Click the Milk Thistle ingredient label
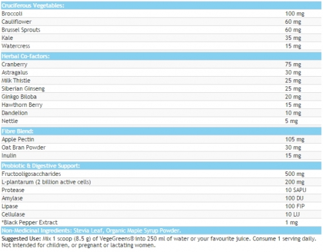This screenshot has height=252, width=323. click(x=16, y=81)
